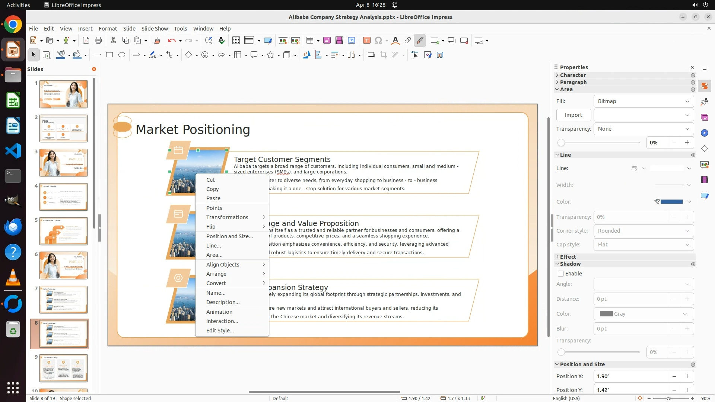
Task: Click the Insert Text Box icon
Action: coord(366,41)
